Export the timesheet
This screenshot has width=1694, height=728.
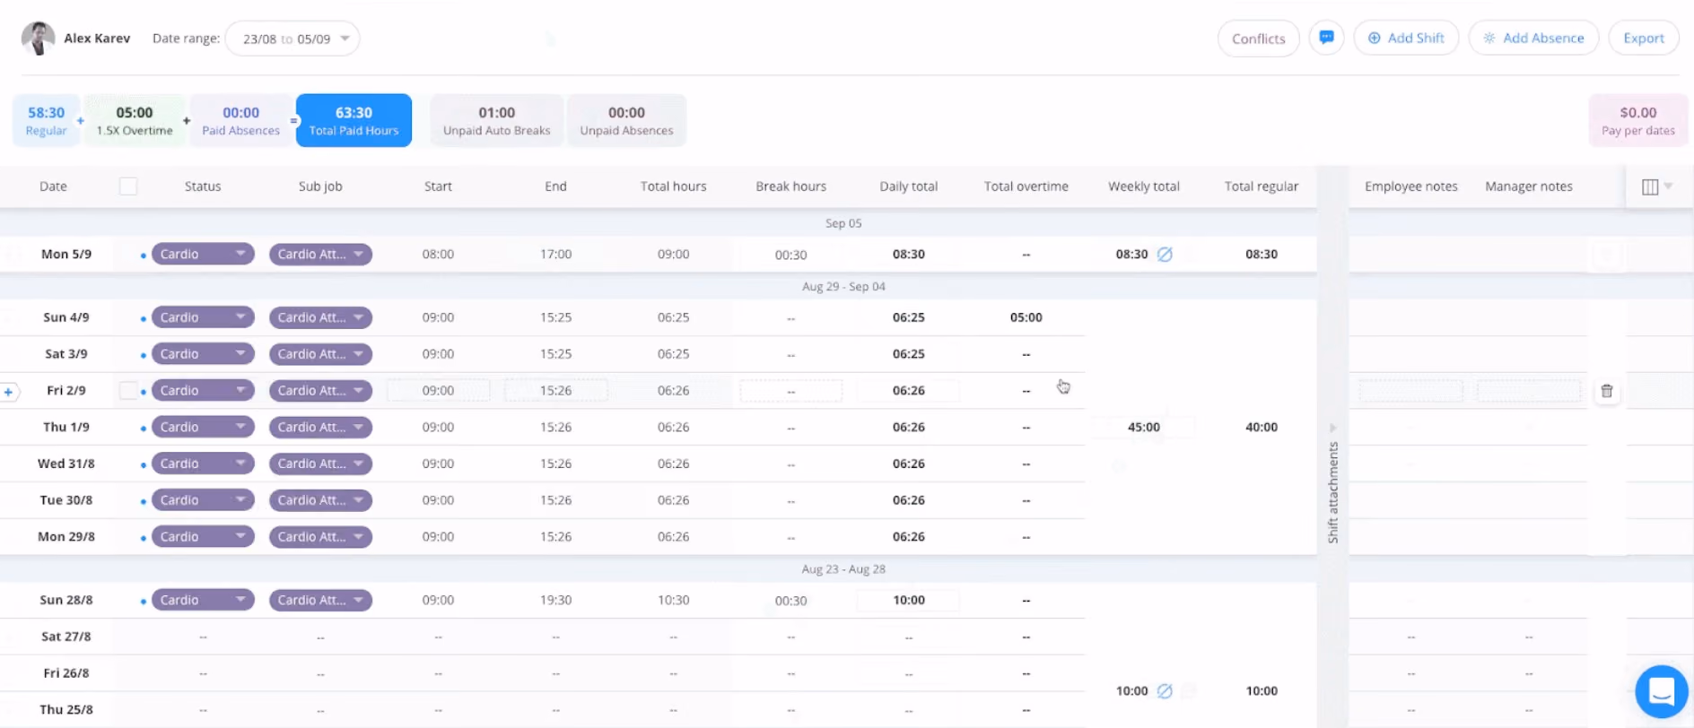pyautogui.click(x=1644, y=39)
